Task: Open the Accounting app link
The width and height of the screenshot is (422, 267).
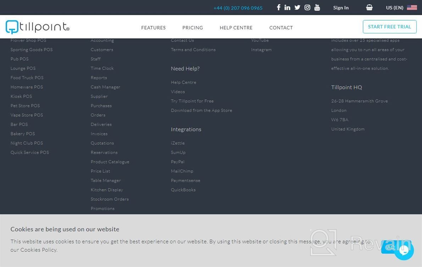Action: [102, 40]
